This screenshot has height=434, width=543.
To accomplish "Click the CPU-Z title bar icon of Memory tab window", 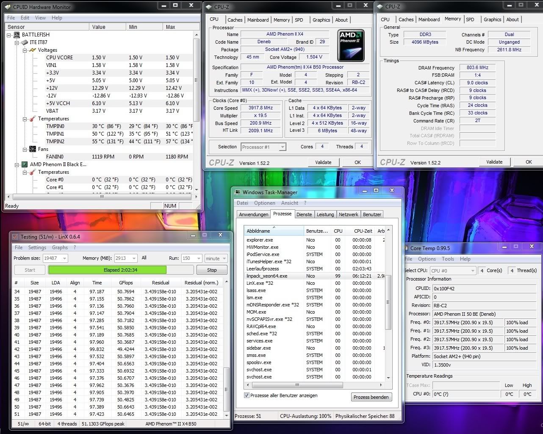I will click(x=380, y=7).
